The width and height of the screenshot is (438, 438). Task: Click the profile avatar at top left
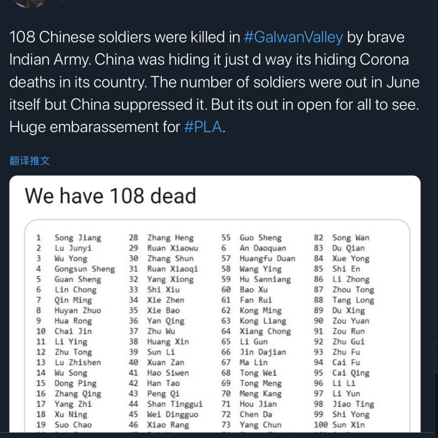tap(28, 3)
